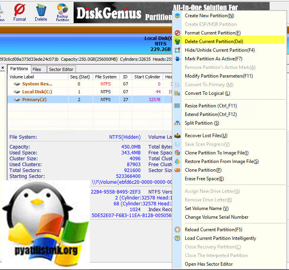The image size is (289, 270).
Task: Click the System Res... row disk icon
Action: point(17,84)
